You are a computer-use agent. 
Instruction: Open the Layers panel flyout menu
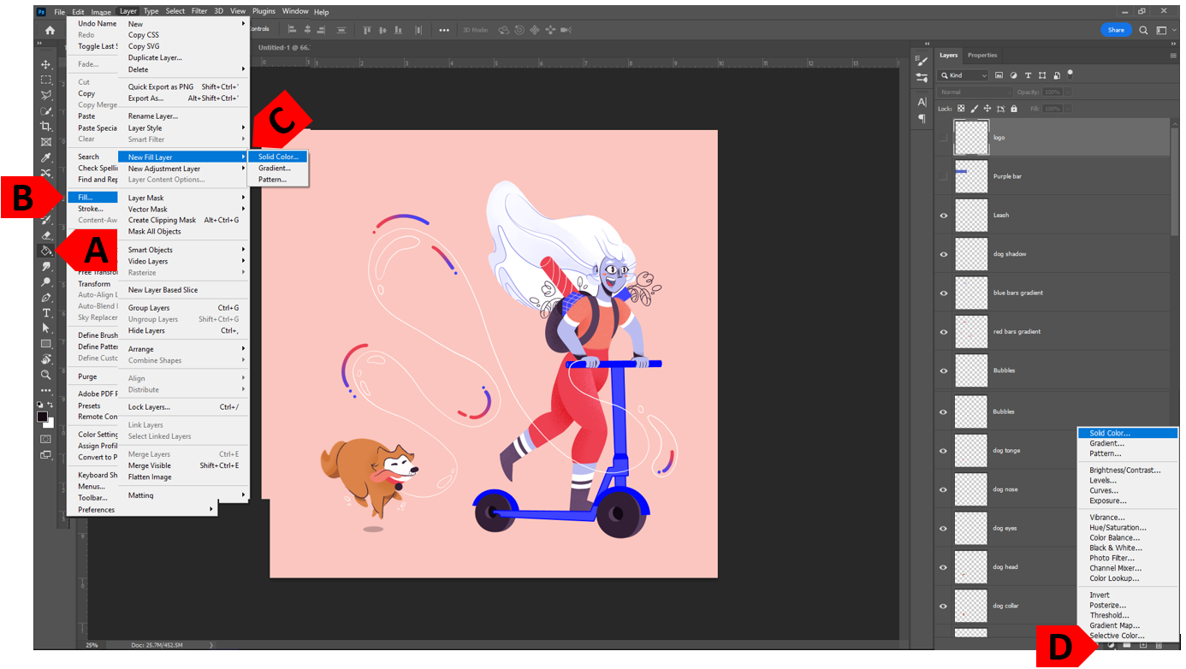click(1173, 56)
